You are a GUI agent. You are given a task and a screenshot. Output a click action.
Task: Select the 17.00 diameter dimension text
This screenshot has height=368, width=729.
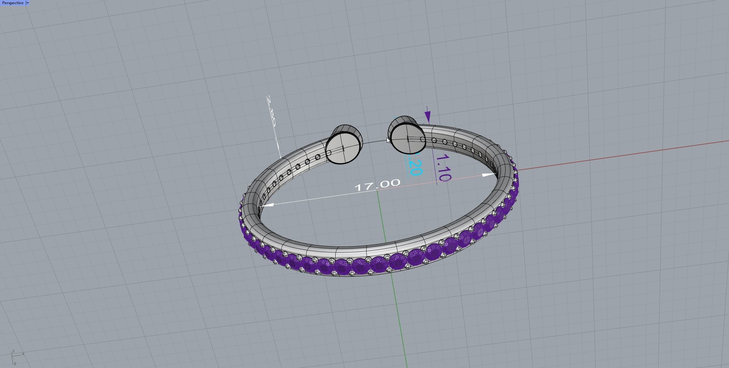pyautogui.click(x=377, y=185)
